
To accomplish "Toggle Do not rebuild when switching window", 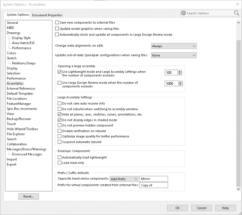I will coord(59,109).
